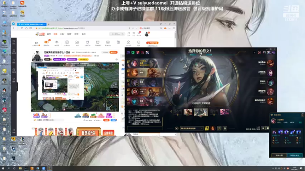This screenshot has height=171, width=305.
Task: Open the alarm clock reminder icon
Action: tap(98, 42)
